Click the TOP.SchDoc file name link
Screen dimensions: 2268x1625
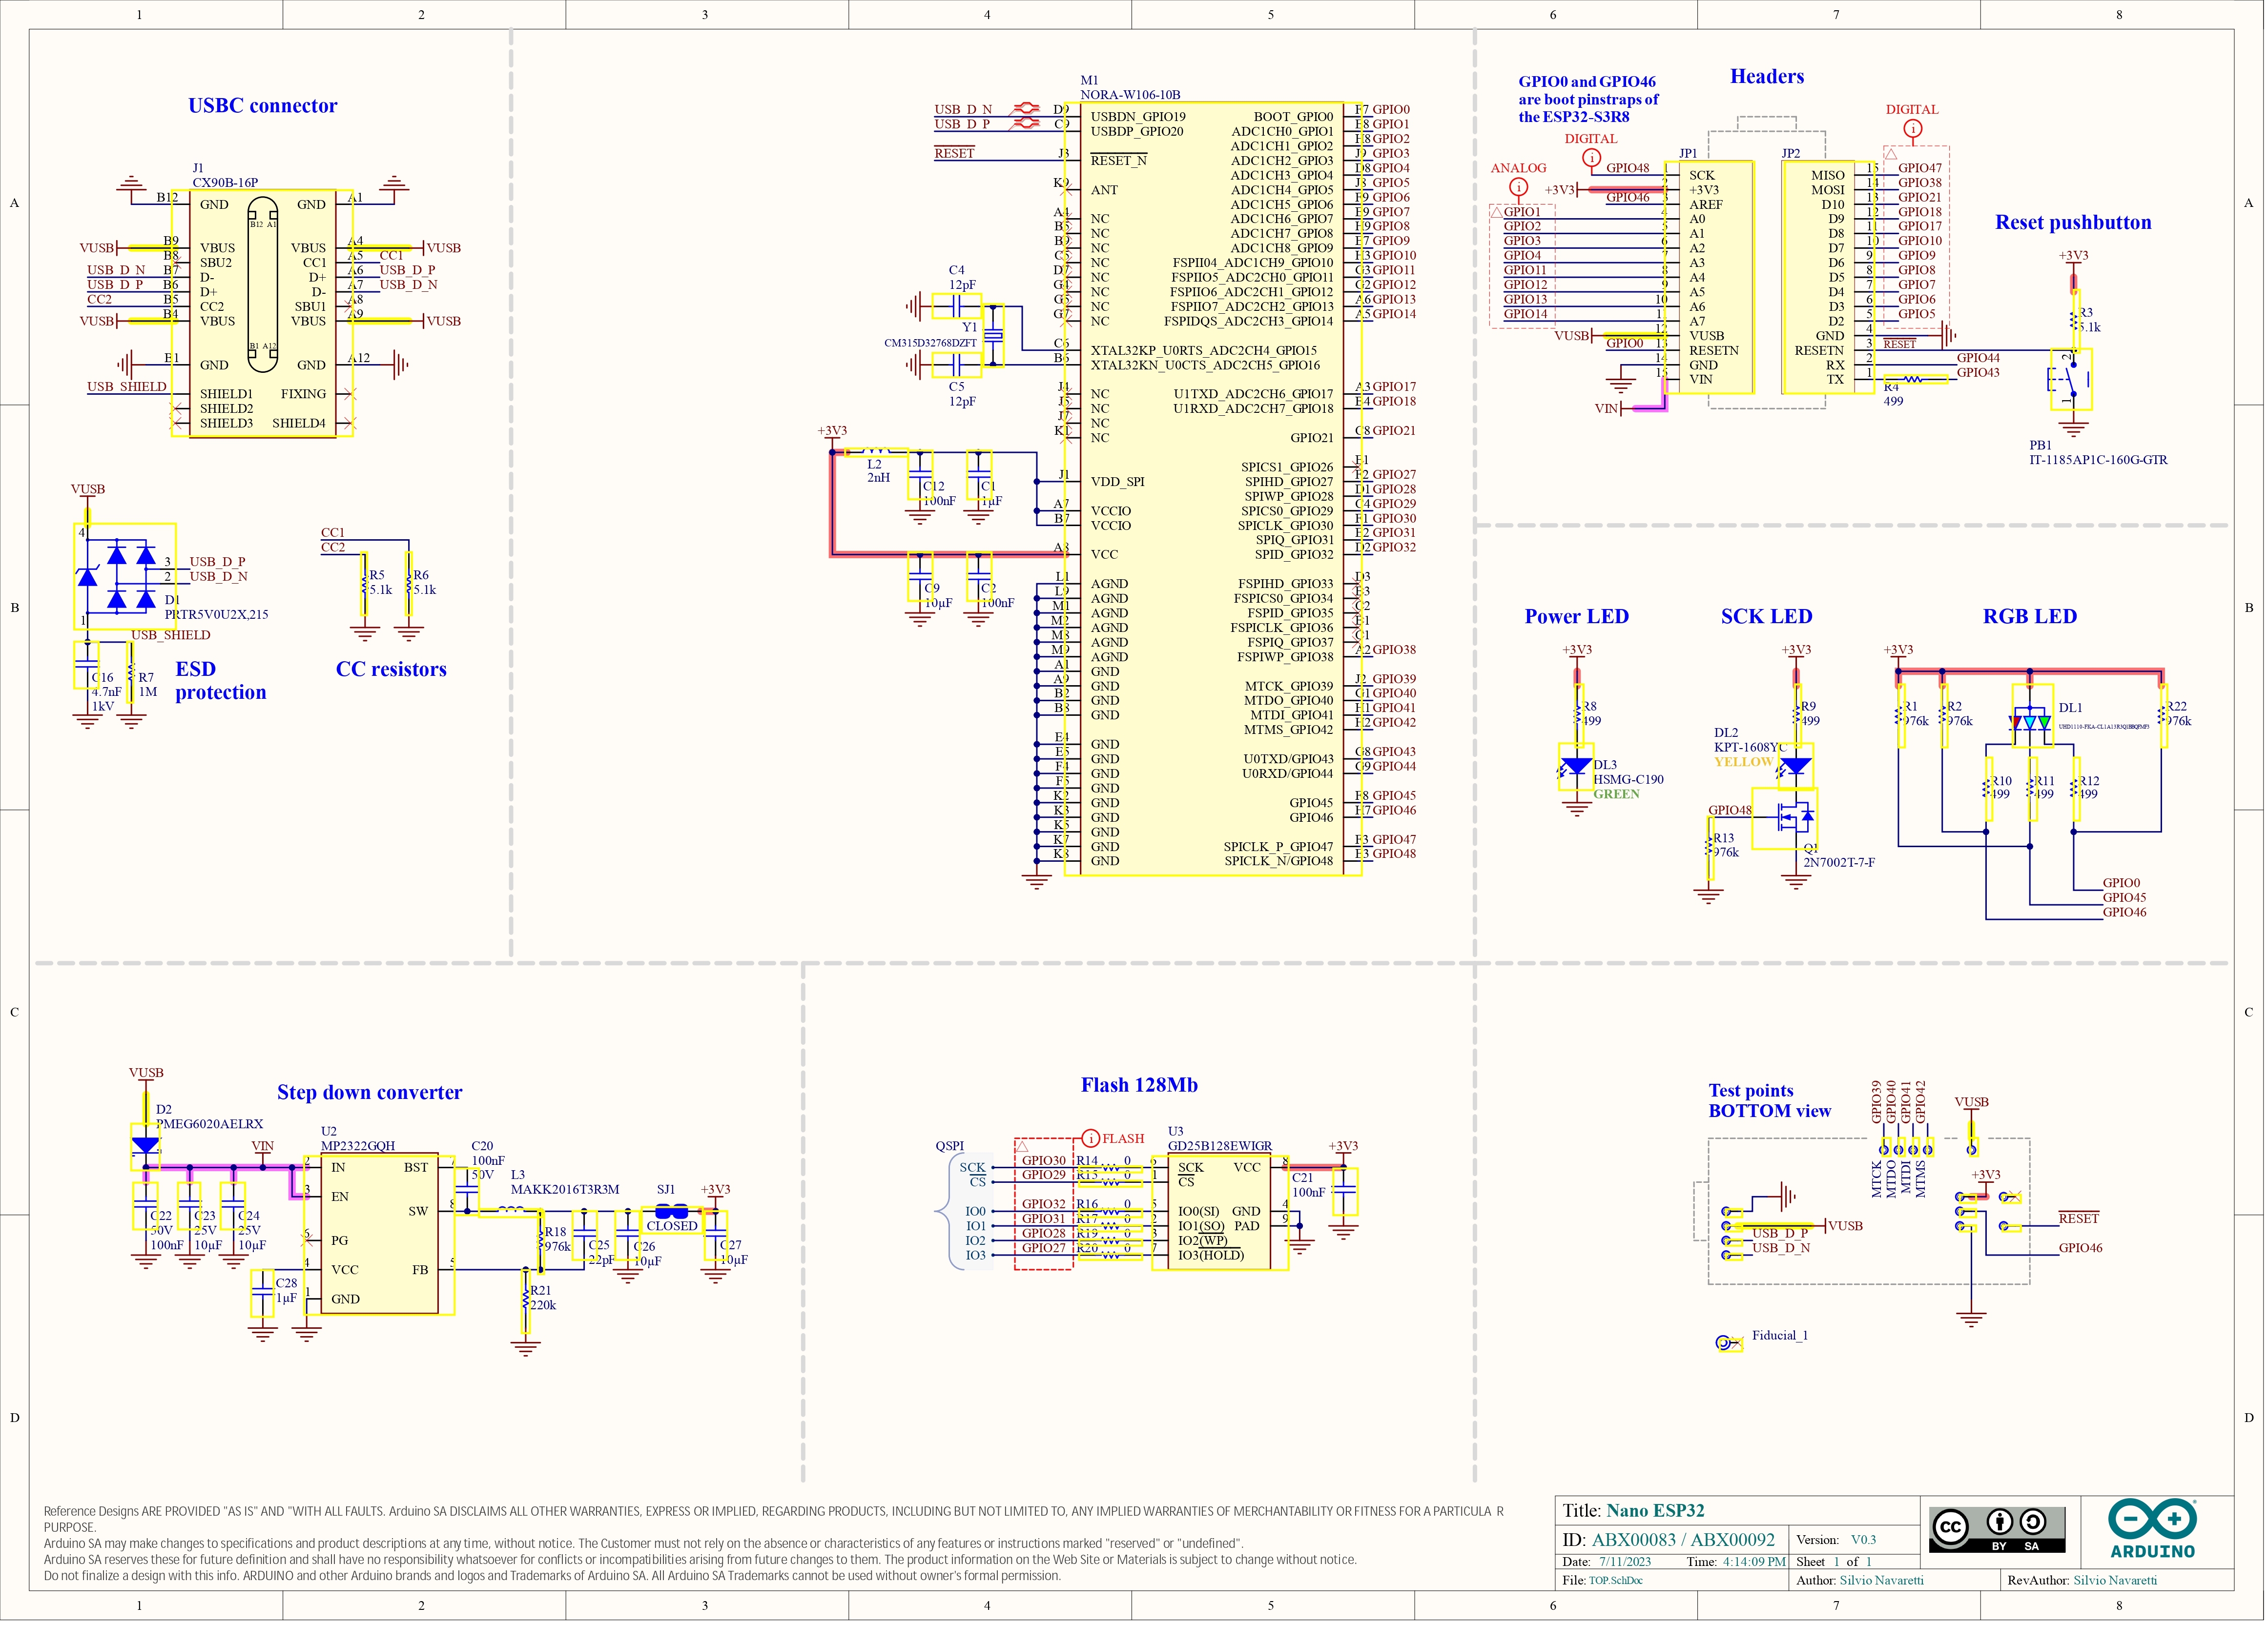pyautogui.click(x=1615, y=1580)
